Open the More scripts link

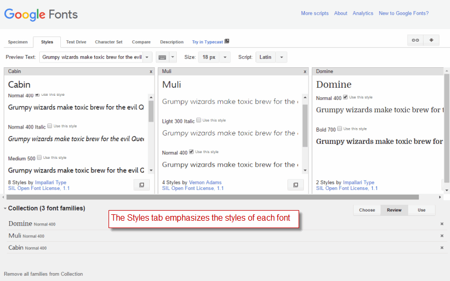314,13
